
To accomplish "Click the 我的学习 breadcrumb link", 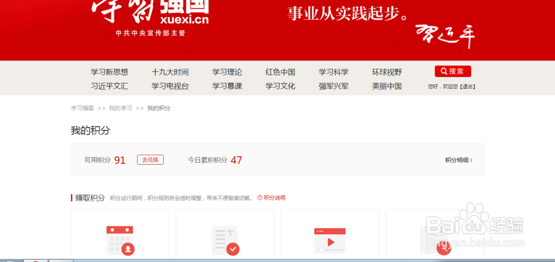I will point(120,108).
